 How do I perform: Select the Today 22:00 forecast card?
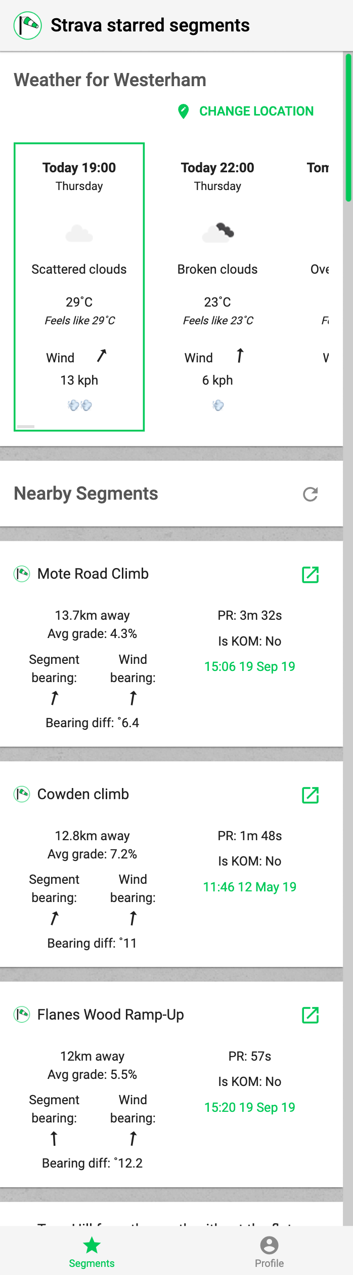[217, 287]
